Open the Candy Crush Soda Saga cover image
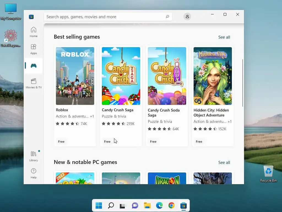Image resolution: width=282 pixels, height=212 pixels. 167,76
